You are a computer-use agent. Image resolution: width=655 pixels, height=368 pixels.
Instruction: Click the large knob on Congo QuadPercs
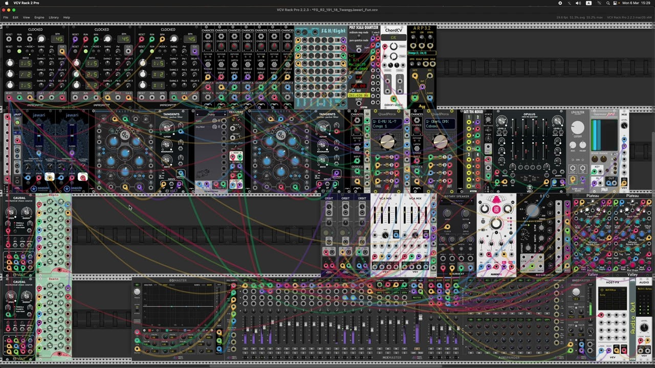pos(387,142)
